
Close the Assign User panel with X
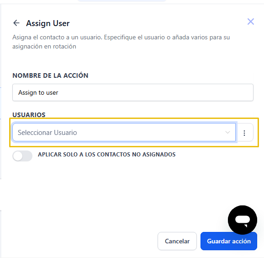coord(251,21)
